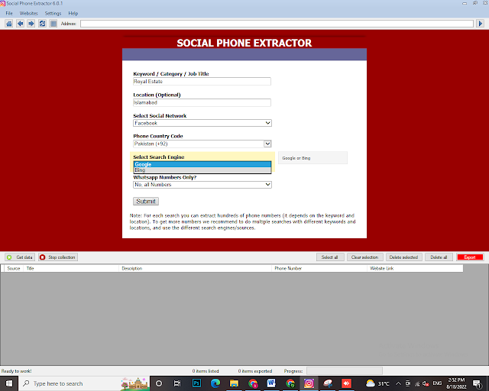Click the 'Ready to work!' status text

coord(17,371)
